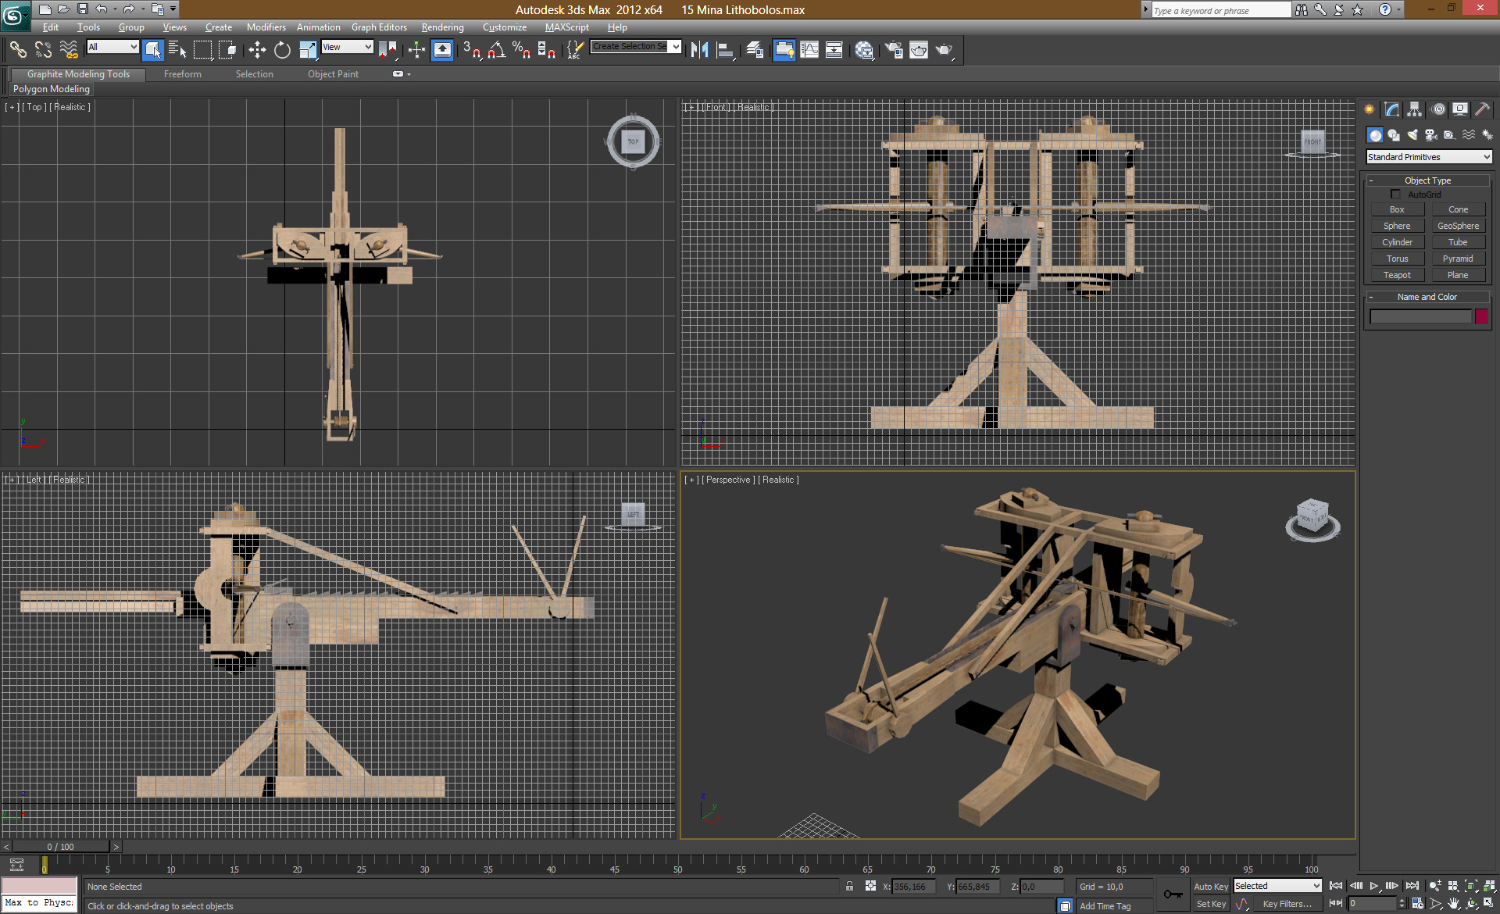Image resolution: width=1500 pixels, height=914 pixels.
Task: Toggle Auto Key animation mode
Action: tap(1210, 887)
